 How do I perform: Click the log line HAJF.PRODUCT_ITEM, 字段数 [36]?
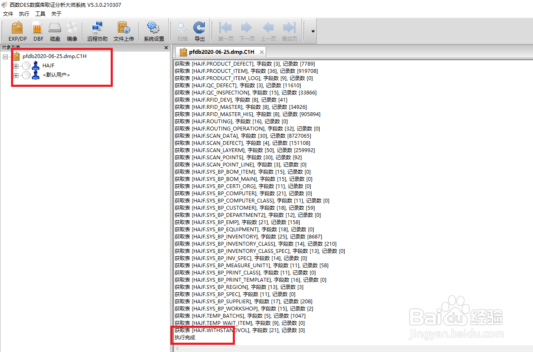click(x=246, y=71)
